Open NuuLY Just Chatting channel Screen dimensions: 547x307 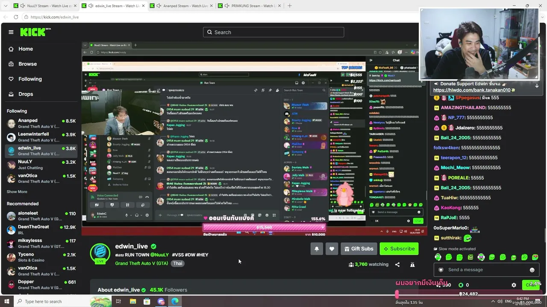point(41,165)
